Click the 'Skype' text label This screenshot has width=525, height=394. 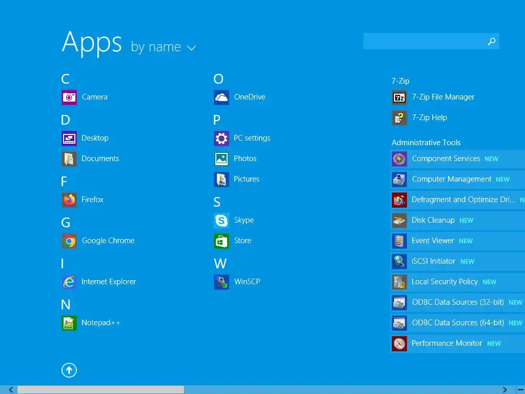(x=244, y=221)
